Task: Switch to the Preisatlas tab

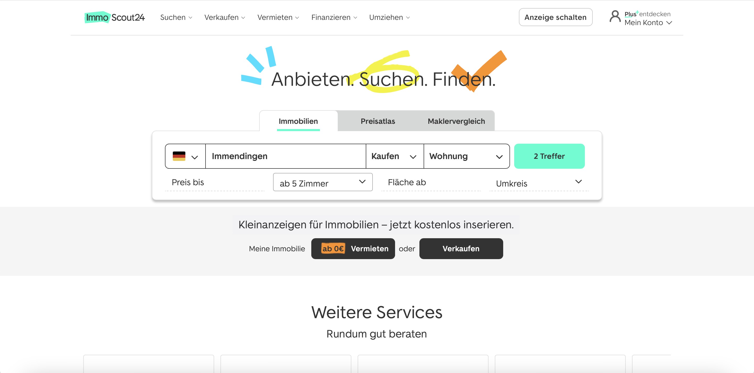Action: pos(378,121)
